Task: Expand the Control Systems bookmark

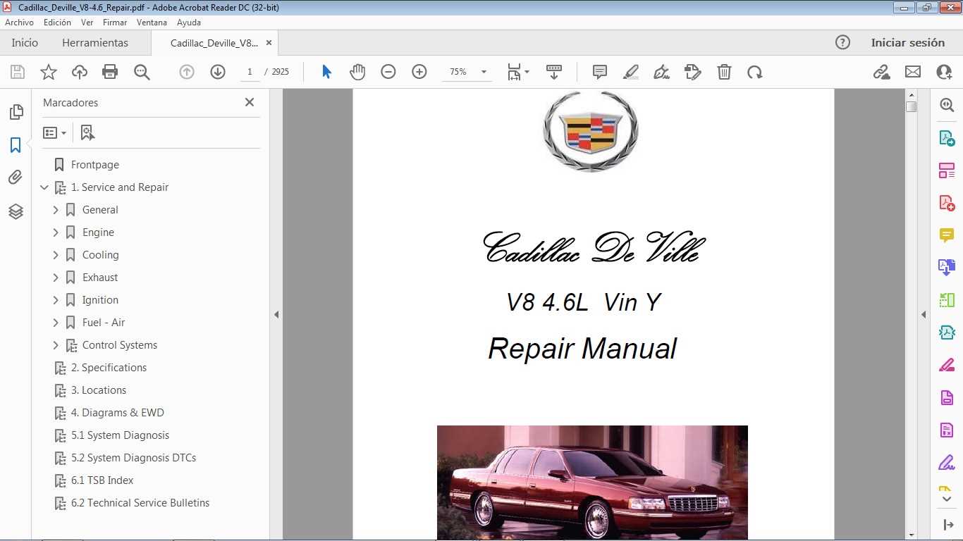Action: 56,345
